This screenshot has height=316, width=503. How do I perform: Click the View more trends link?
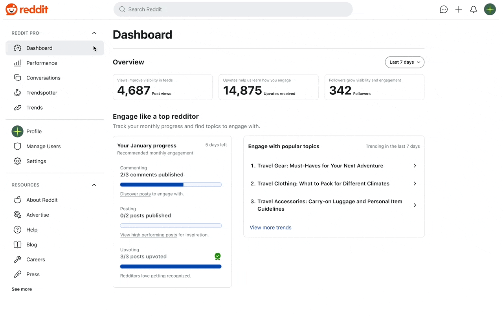point(270,227)
